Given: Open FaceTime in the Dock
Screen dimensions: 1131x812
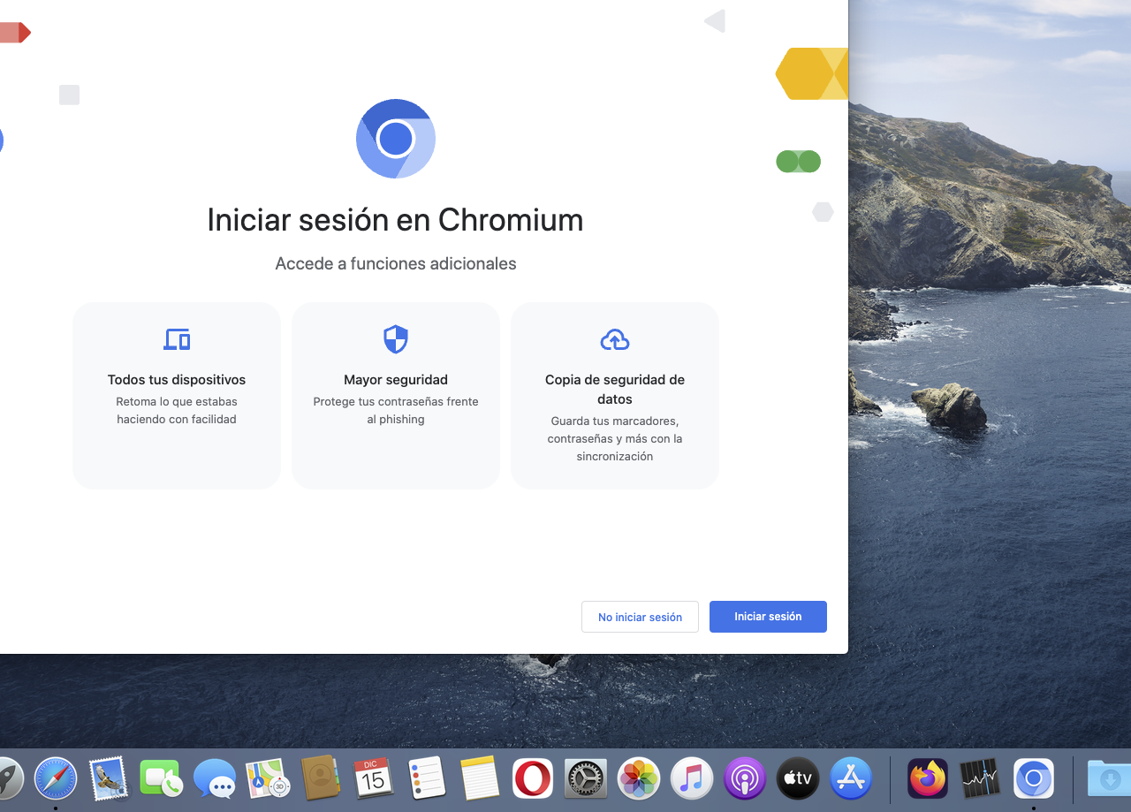Looking at the screenshot, I should click(x=162, y=779).
